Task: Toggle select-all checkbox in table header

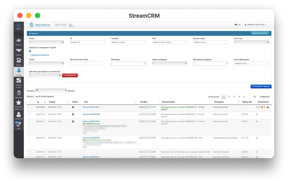Action: click(30, 101)
